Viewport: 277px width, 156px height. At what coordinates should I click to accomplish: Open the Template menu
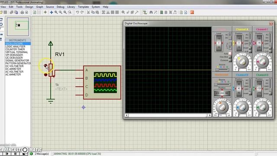click(x=84, y=7)
